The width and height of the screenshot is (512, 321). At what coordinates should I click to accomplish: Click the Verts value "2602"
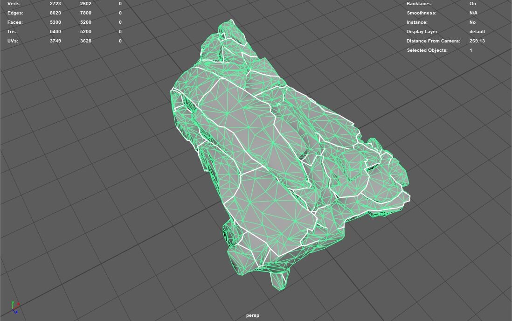click(x=85, y=4)
